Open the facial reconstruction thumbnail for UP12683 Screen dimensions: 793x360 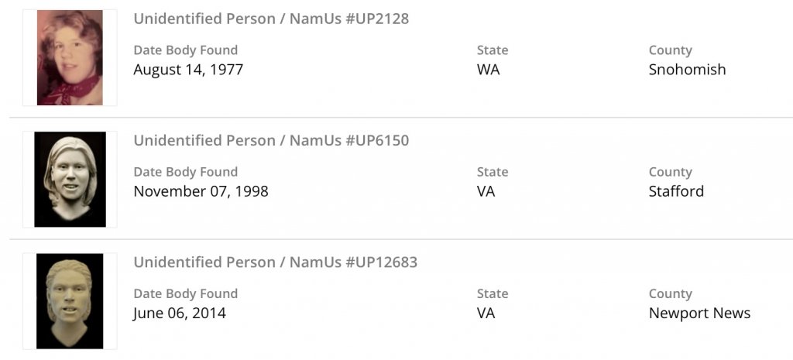[x=70, y=300]
